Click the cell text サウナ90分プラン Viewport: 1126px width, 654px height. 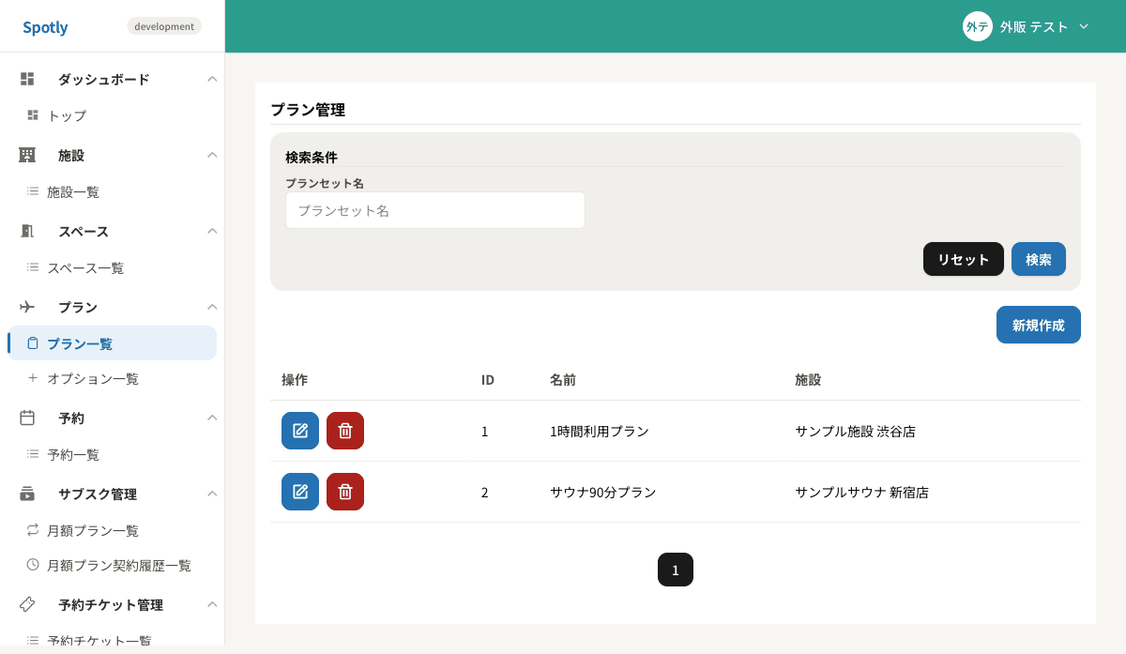pyautogui.click(x=603, y=492)
